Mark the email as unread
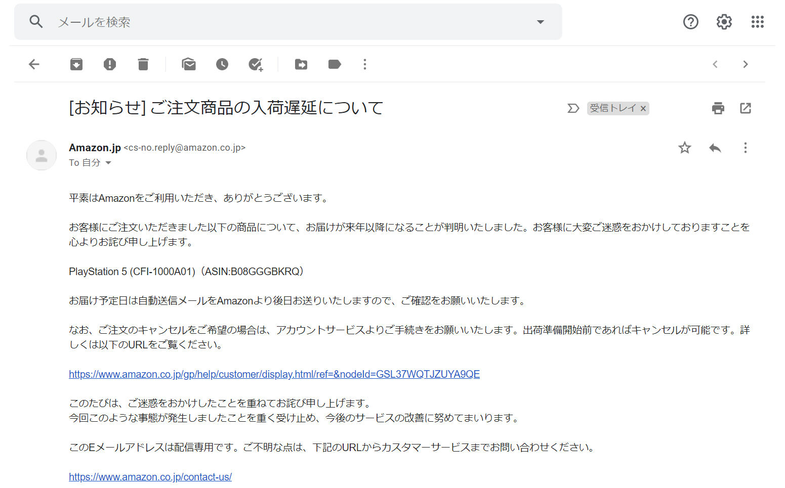This screenshot has height=488, width=785. (x=189, y=64)
